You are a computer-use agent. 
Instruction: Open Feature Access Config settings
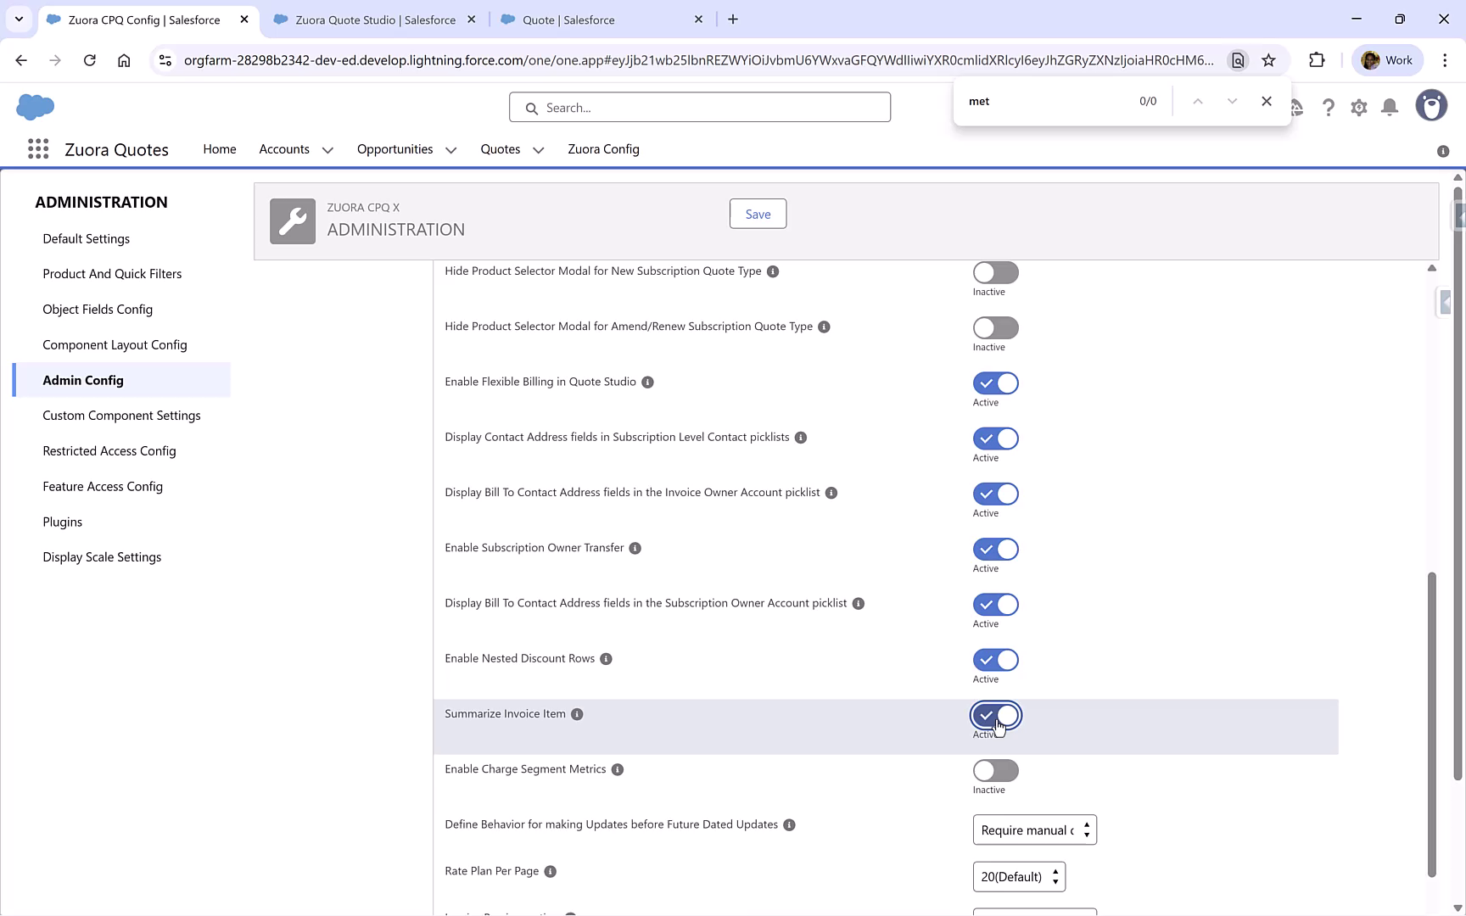(x=103, y=486)
